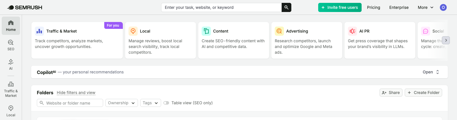Click the search magnifier button
The image size is (457, 120).
point(286,7)
